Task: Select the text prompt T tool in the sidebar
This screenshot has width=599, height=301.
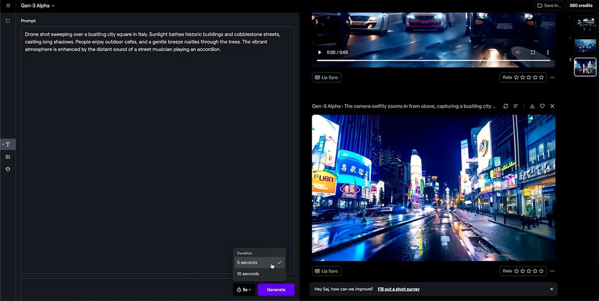Action: 8,144
